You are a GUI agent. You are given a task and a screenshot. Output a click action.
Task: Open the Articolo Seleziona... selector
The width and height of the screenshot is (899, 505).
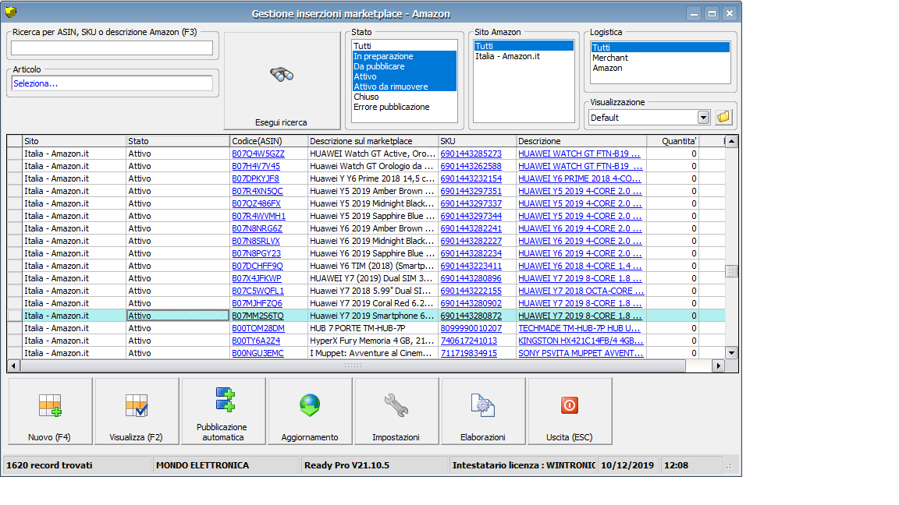coord(112,83)
